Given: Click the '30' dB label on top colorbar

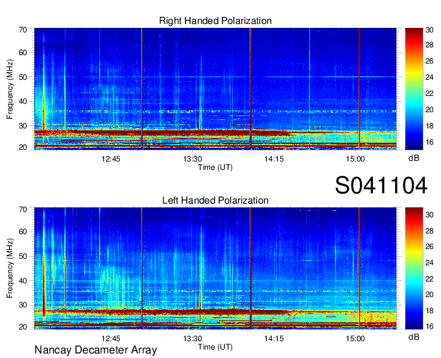Looking at the screenshot, I should 429,30.
